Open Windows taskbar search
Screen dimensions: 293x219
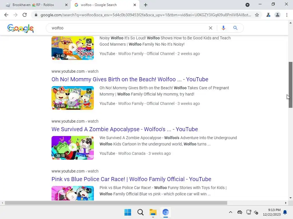point(140,212)
